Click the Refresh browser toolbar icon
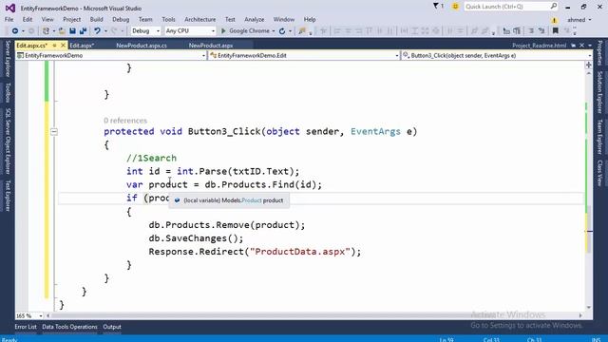The image size is (608, 342). pos(282,31)
